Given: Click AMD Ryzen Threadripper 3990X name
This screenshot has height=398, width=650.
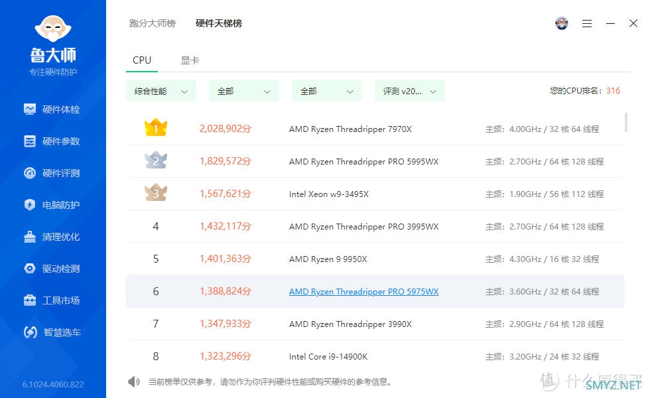Looking at the screenshot, I should point(350,324).
